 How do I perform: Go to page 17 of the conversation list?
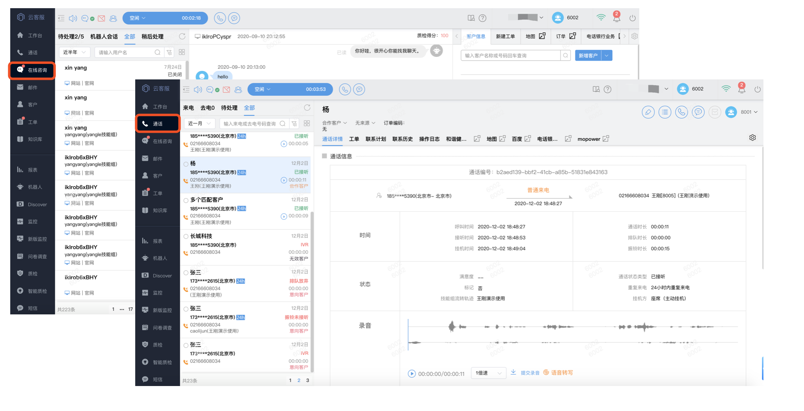coord(130,309)
